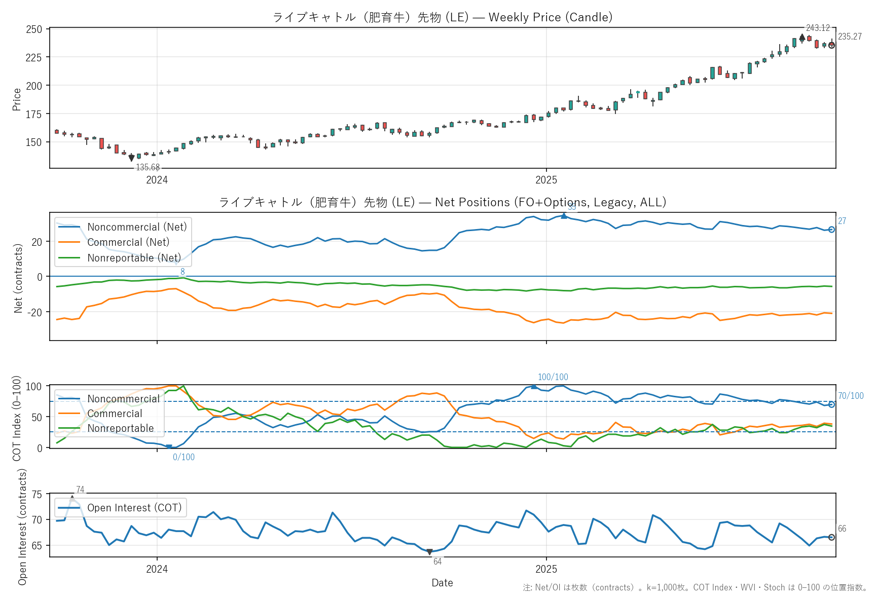Click the Noncommercial net peak triangle marker
The height and width of the screenshot is (598, 876).
coord(564,216)
